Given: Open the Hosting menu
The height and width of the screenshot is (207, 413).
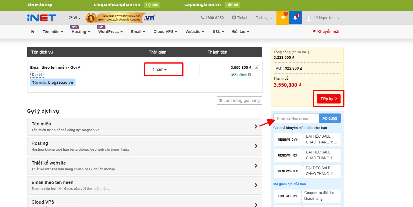Looking at the screenshot, I should click(80, 32).
